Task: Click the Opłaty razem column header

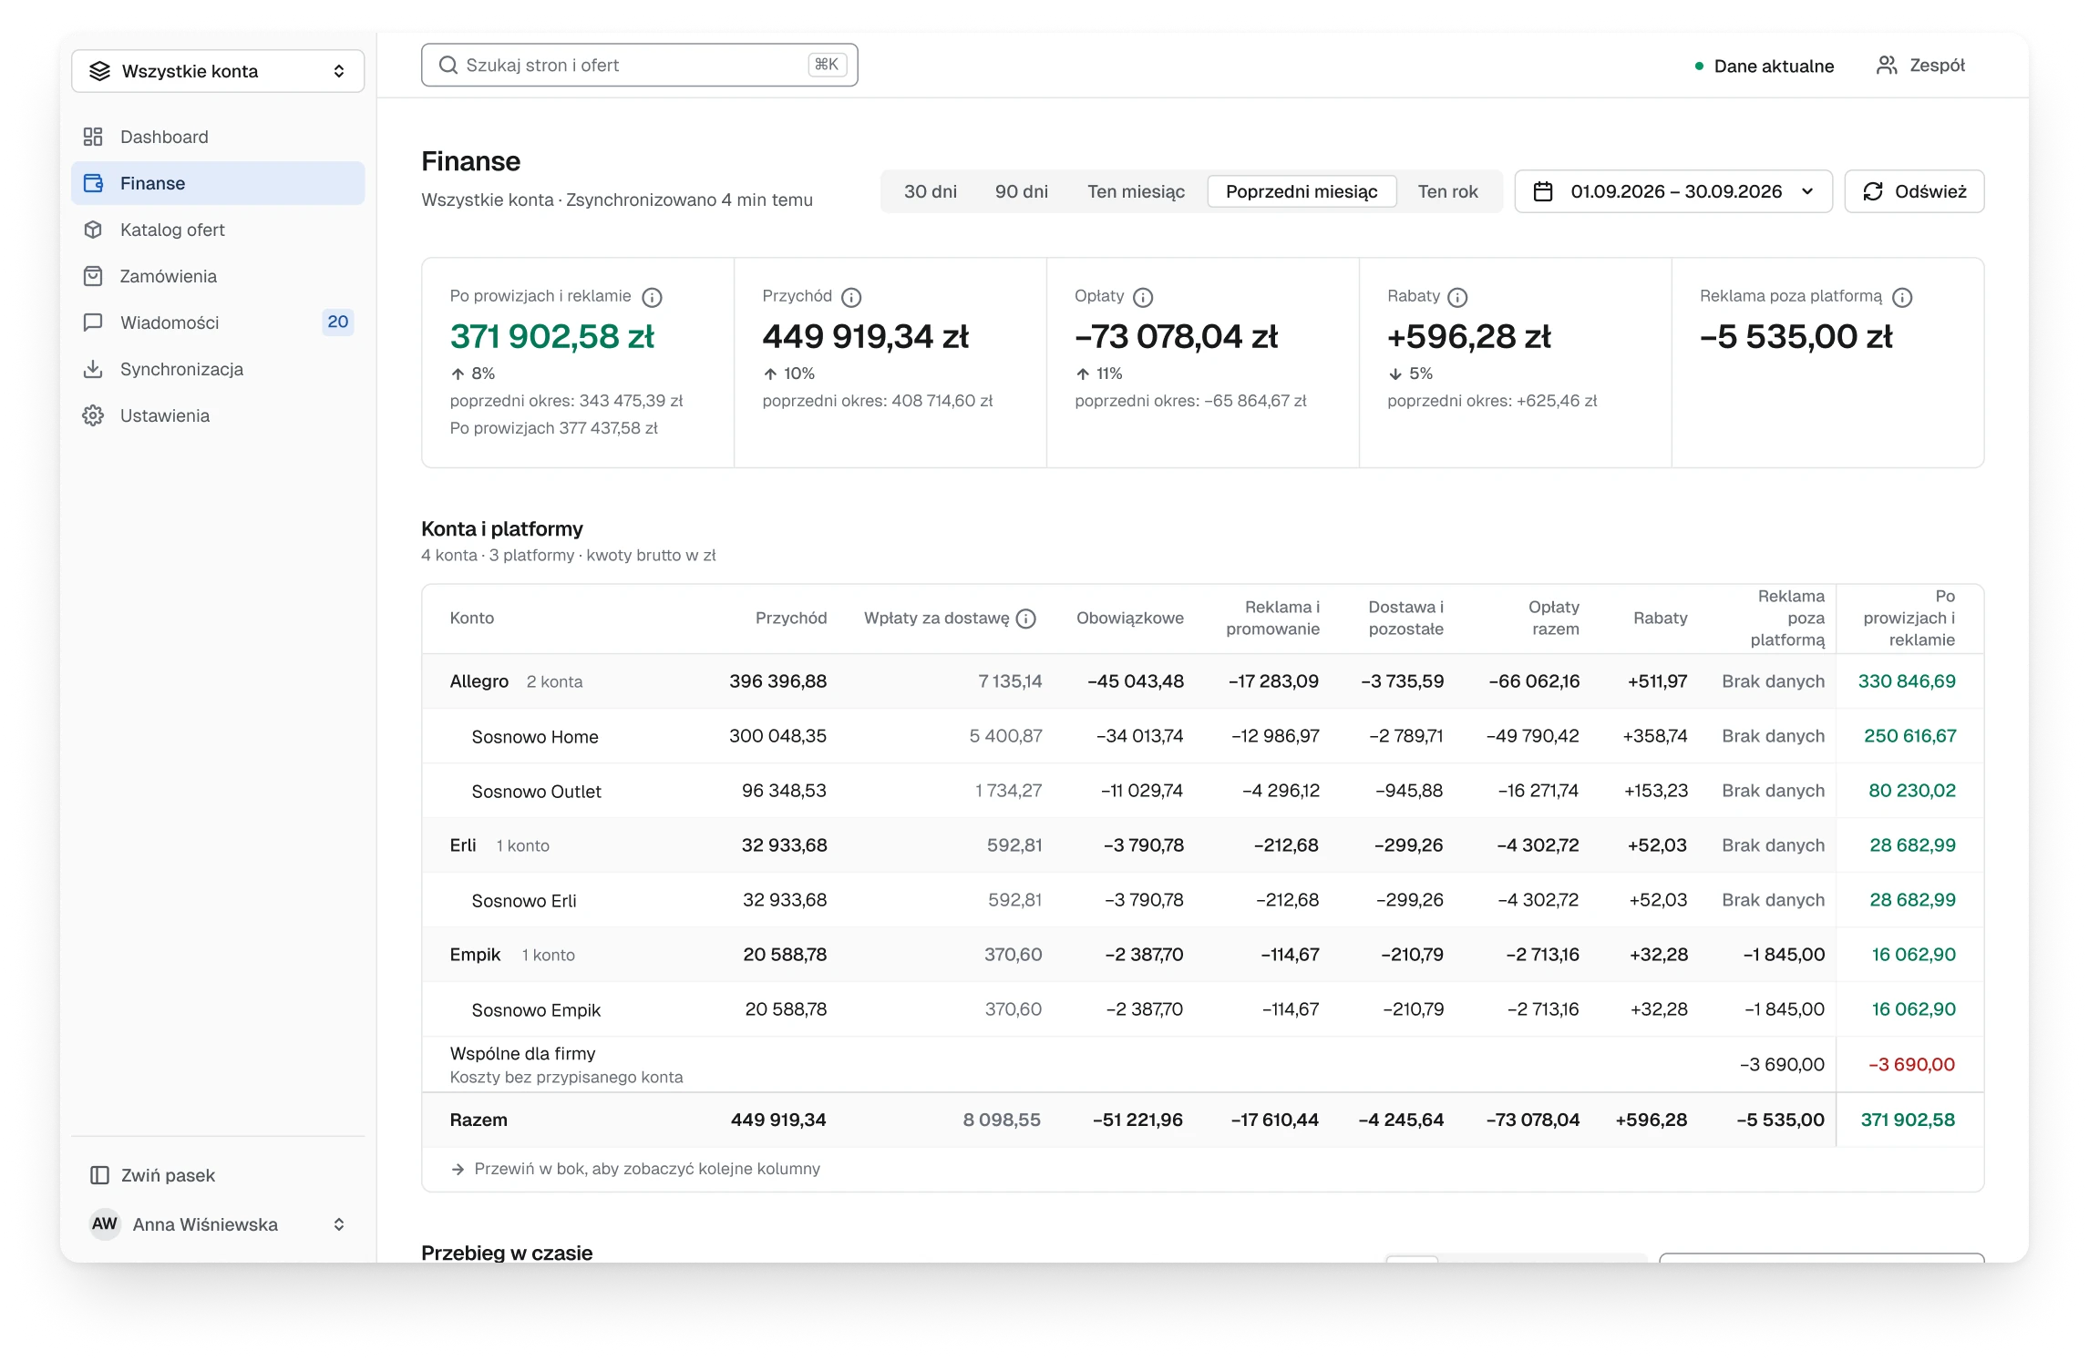Action: (1554, 619)
